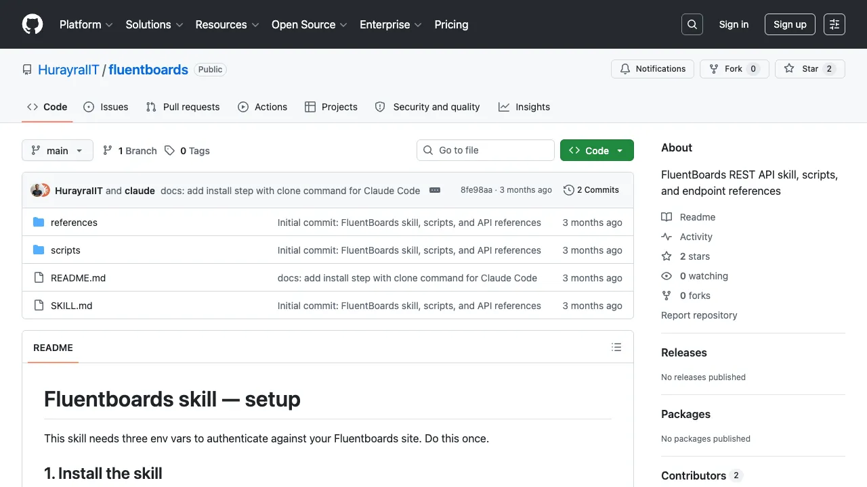
Task: Open the 1 Branch link
Action: click(x=130, y=150)
